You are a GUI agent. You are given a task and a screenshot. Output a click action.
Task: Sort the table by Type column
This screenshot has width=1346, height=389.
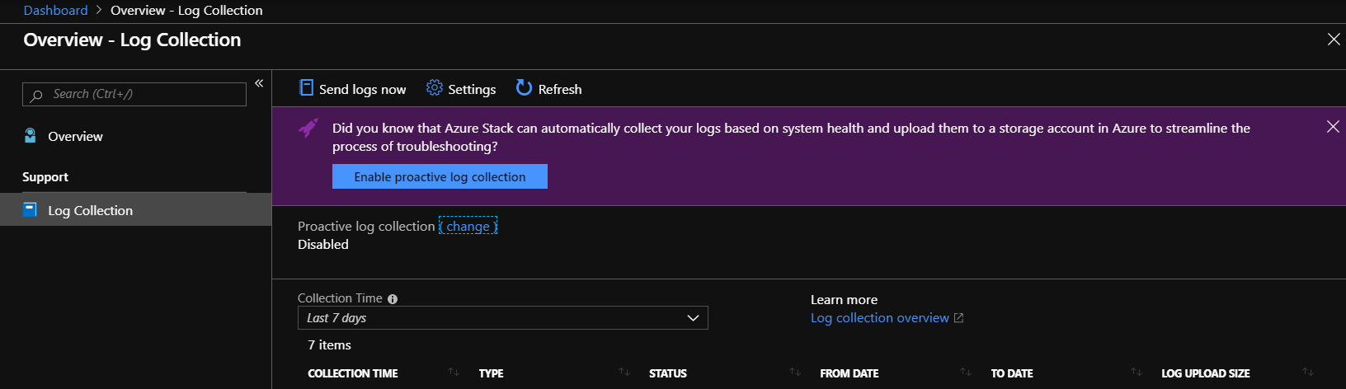624,373
